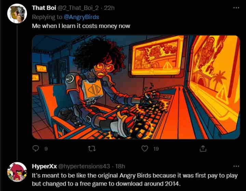Click the like count number 19
Image resolution: width=246 pixels, height=191 pixels.
[x=156, y=149]
